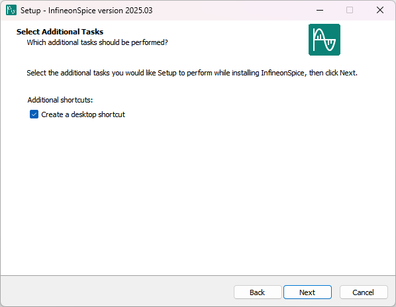The image size is (396, 307).
Task: Close the InfineonSpice Setup window
Action: click(x=380, y=10)
